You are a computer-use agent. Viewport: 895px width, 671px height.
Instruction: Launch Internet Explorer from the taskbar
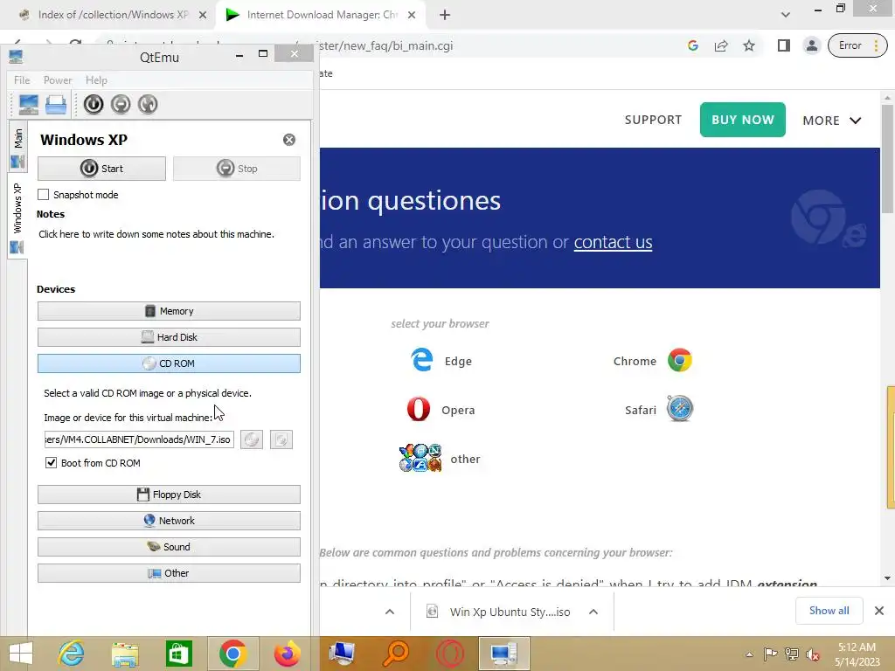pyautogui.click(x=72, y=654)
